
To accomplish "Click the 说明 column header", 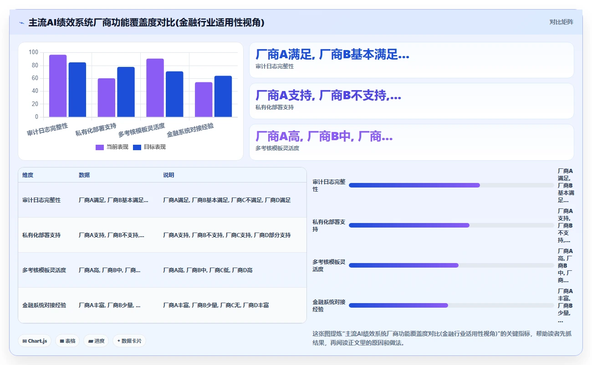I will tap(169, 175).
